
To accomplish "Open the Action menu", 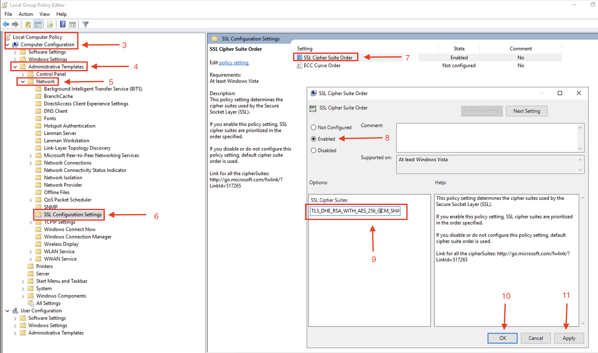I will 25,14.
